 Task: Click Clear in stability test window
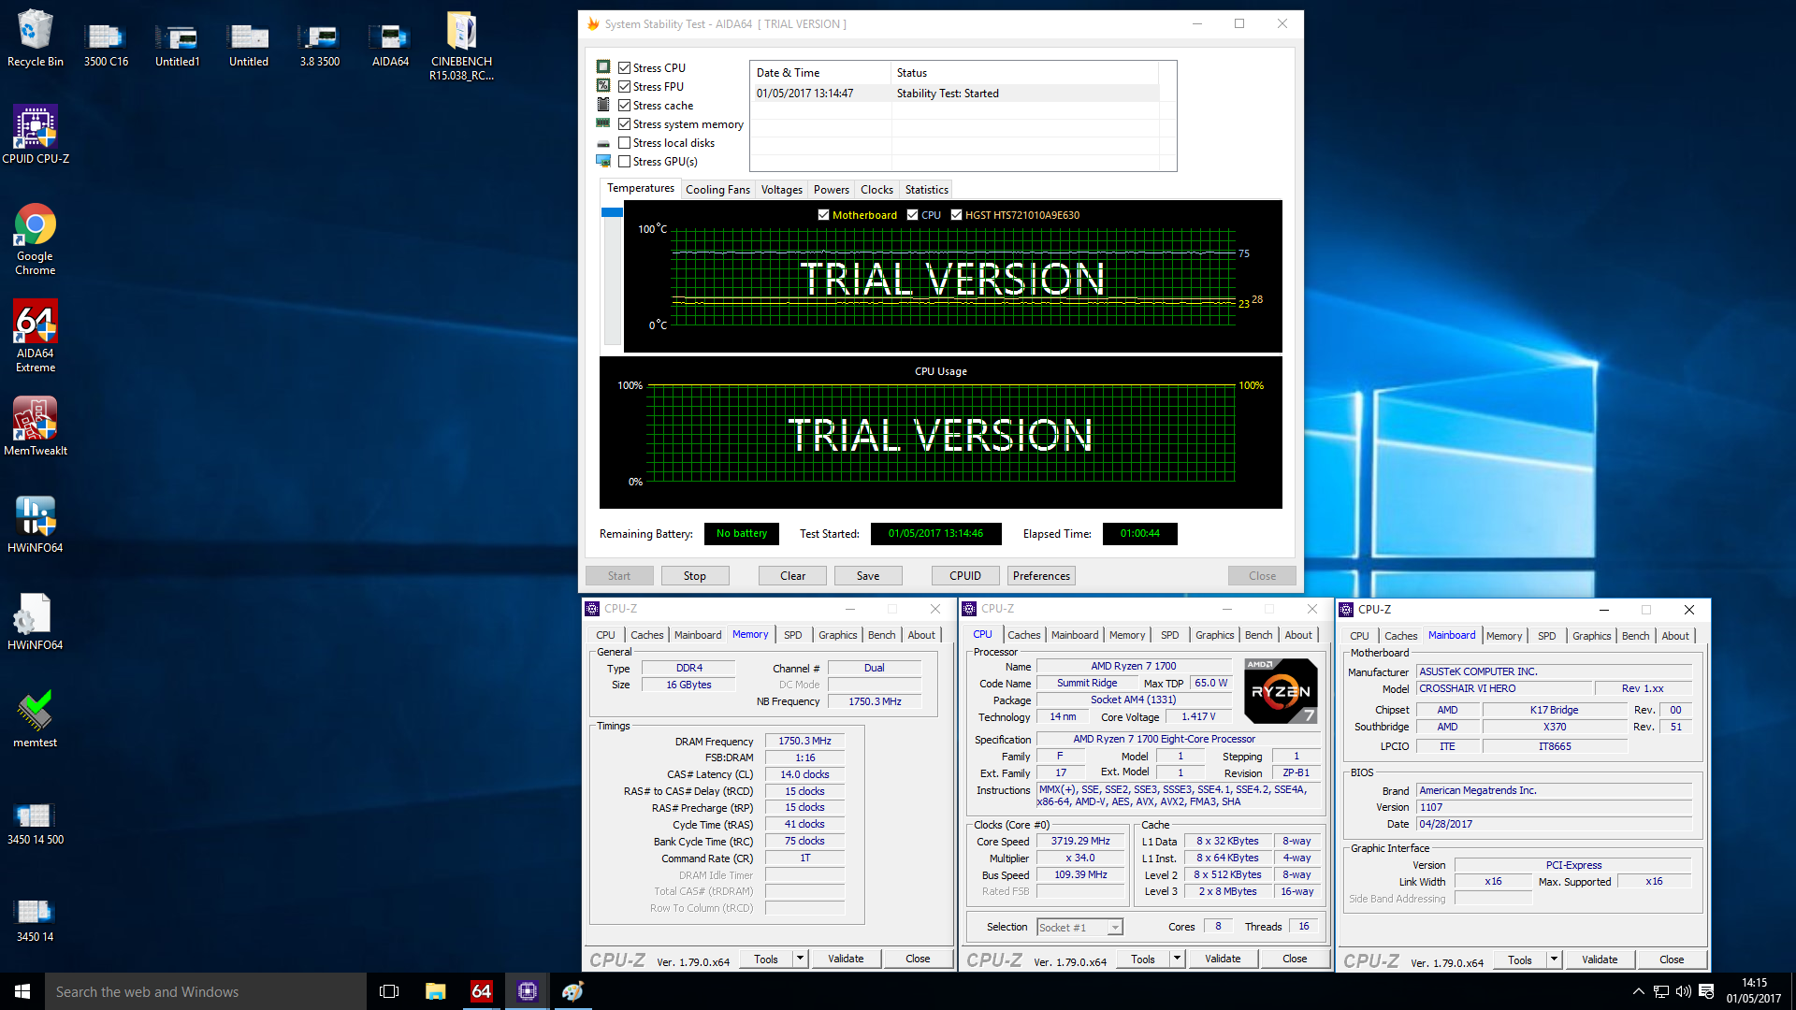click(792, 576)
